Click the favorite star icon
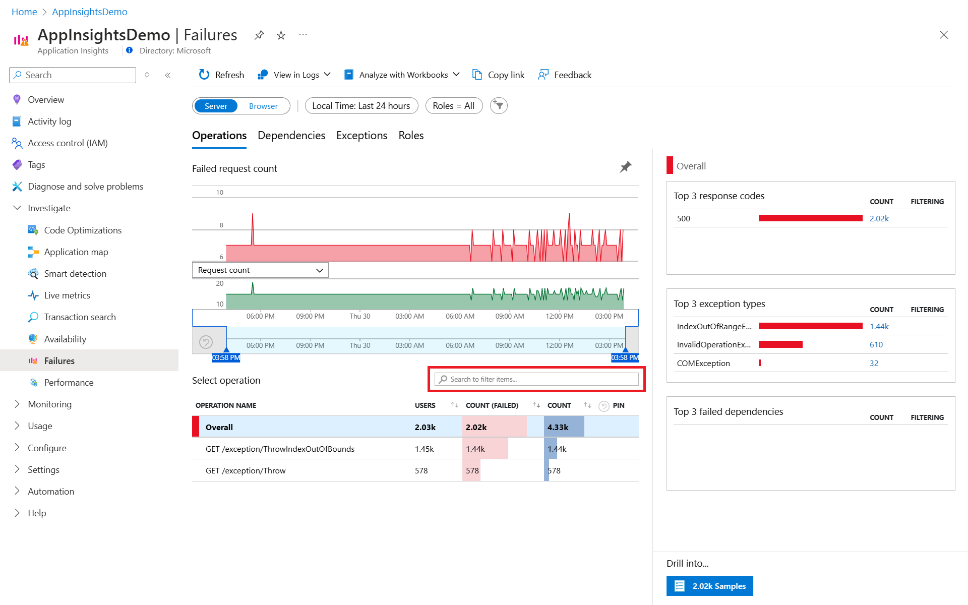Viewport: 968px width, 605px height. [x=281, y=35]
